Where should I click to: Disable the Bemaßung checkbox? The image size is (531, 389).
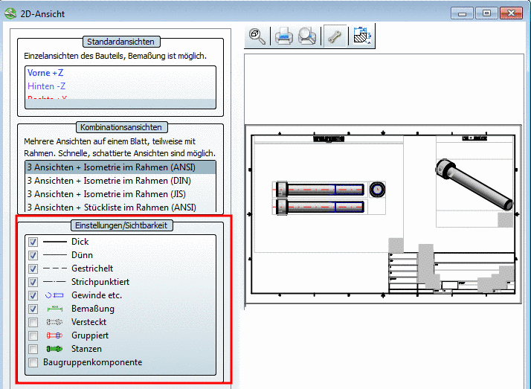point(33,309)
